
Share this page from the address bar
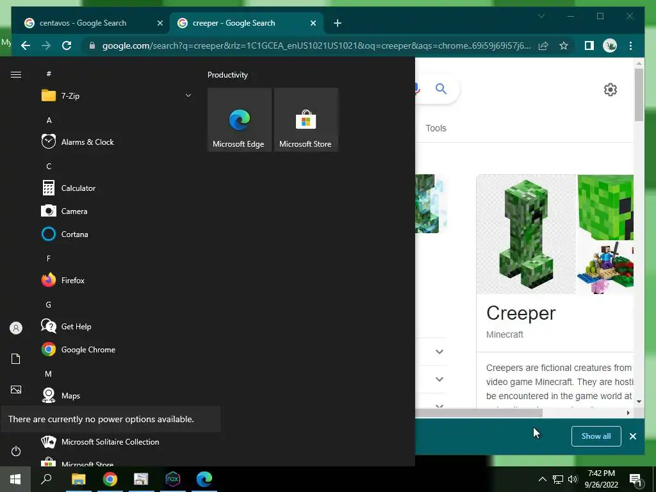[x=543, y=45]
